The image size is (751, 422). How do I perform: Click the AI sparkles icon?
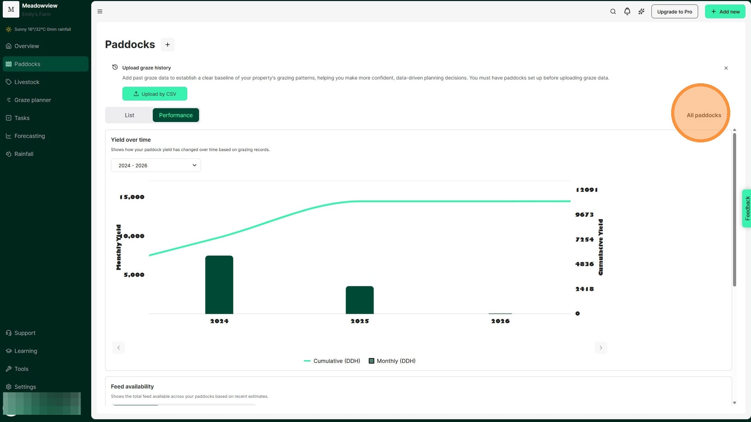pos(641,11)
